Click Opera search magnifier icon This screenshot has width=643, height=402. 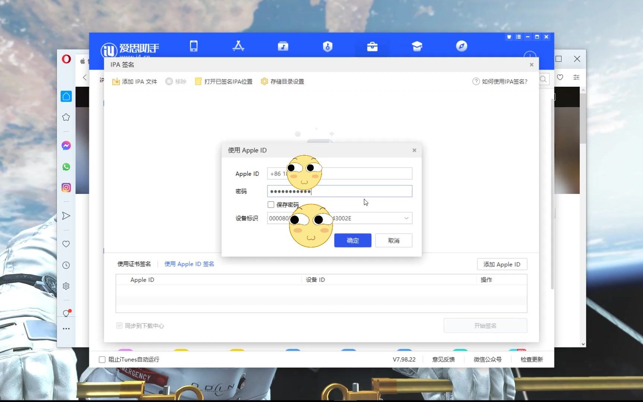click(x=544, y=79)
